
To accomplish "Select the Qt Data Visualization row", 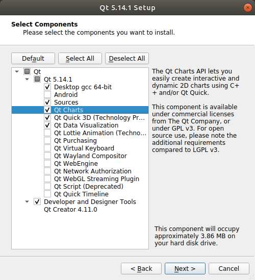I will coord(80,125).
